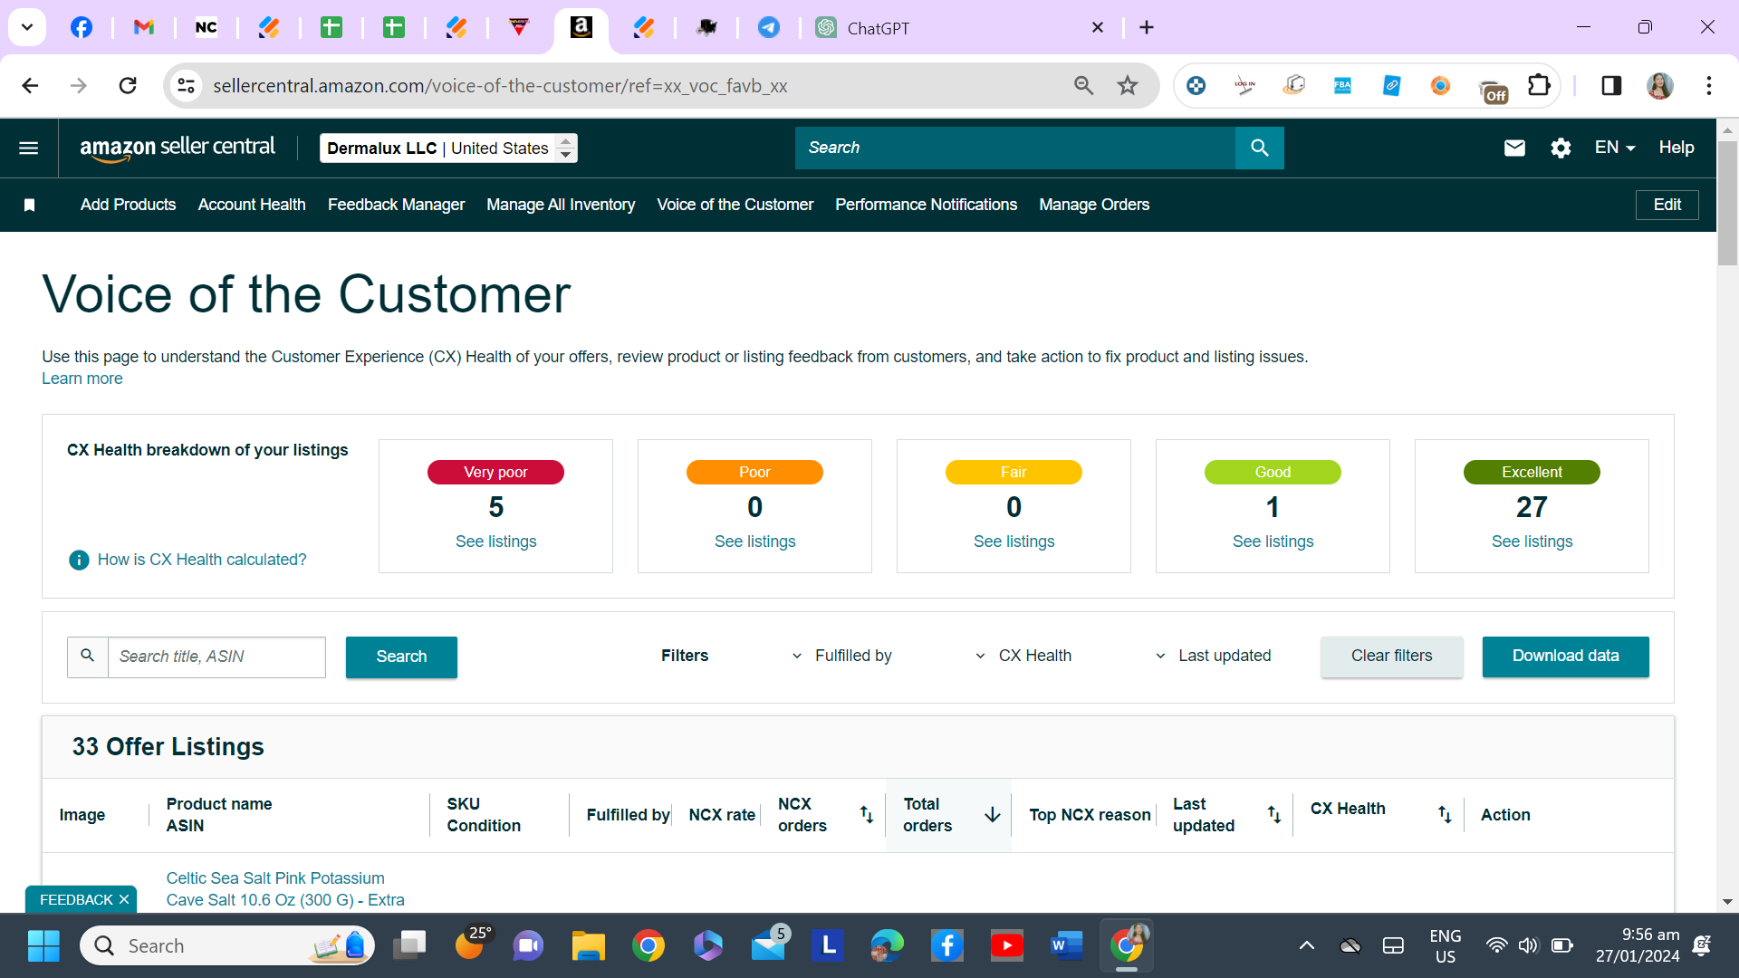Click the teal Search button for listings

(x=401, y=657)
